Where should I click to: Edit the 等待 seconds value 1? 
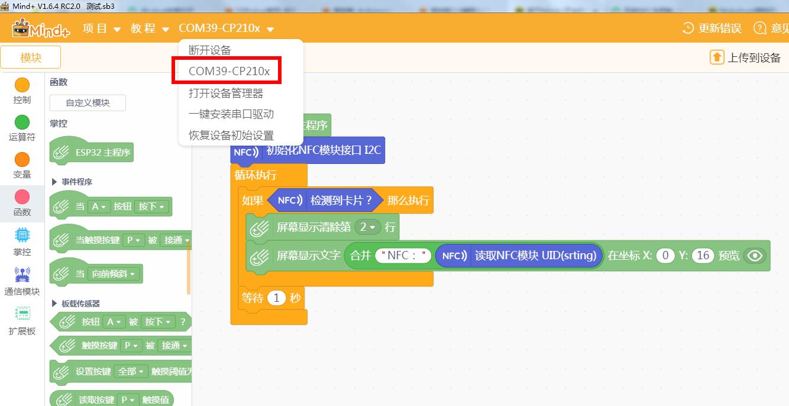276,298
